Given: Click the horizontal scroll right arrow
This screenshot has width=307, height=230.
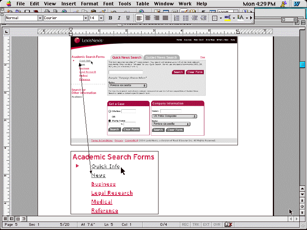Looking at the screenshot, I should pyautogui.click(x=297, y=219).
